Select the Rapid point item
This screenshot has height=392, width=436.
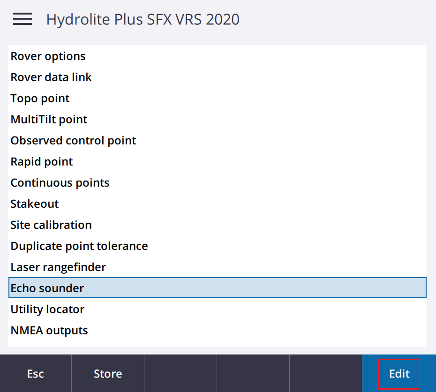coord(218,162)
